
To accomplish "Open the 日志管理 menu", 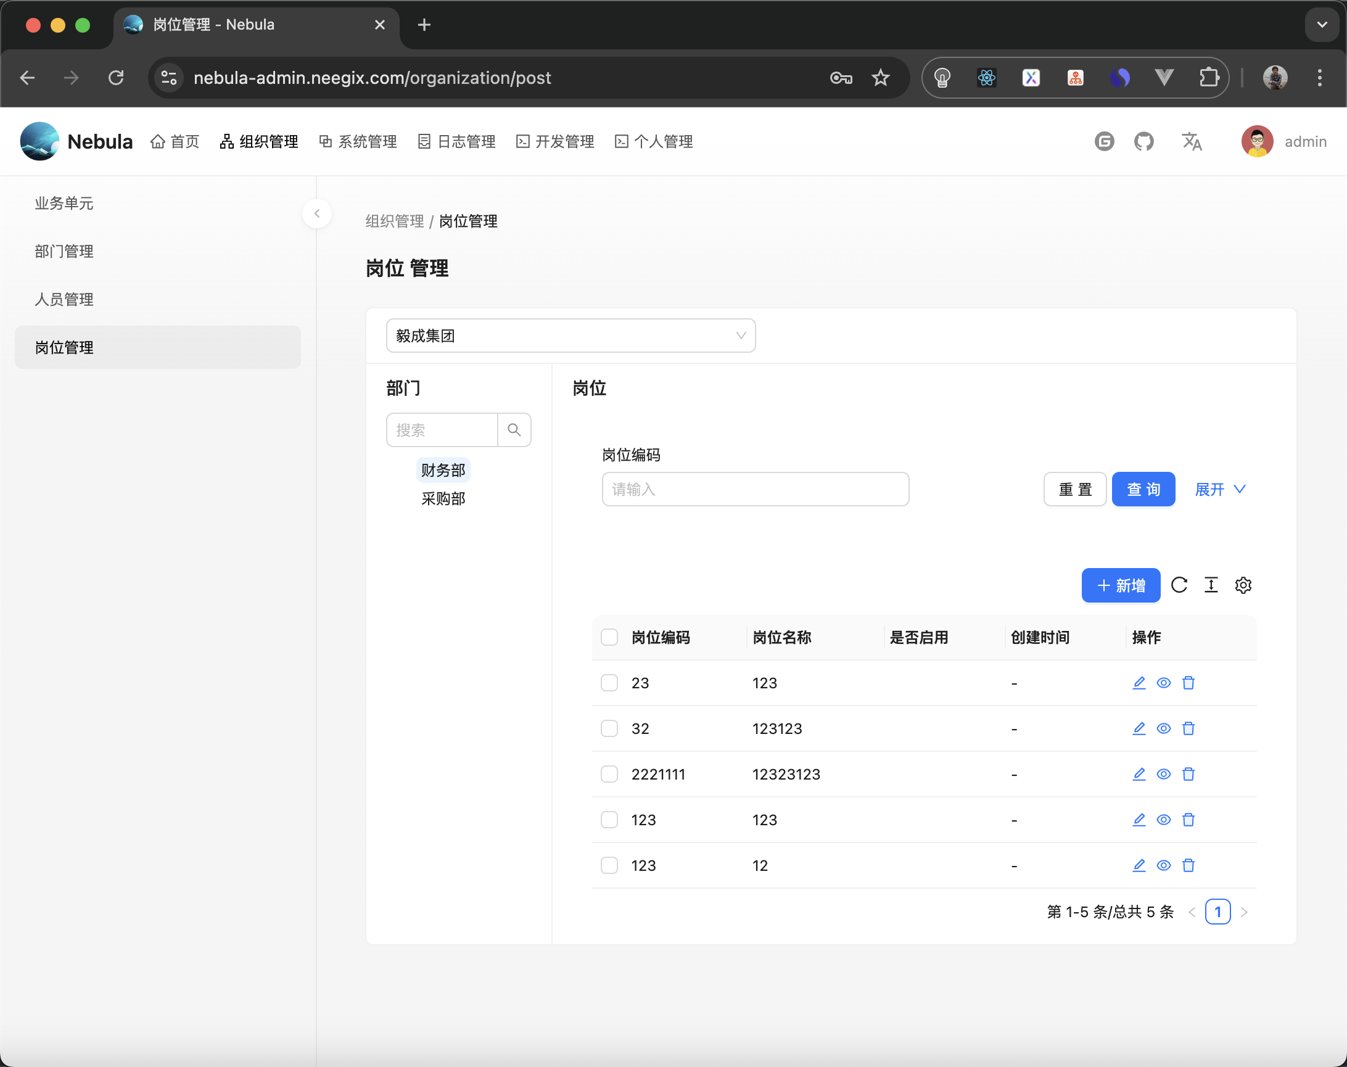I will (456, 141).
